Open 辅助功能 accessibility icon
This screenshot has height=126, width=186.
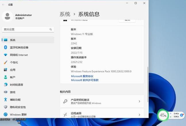coord(5,100)
